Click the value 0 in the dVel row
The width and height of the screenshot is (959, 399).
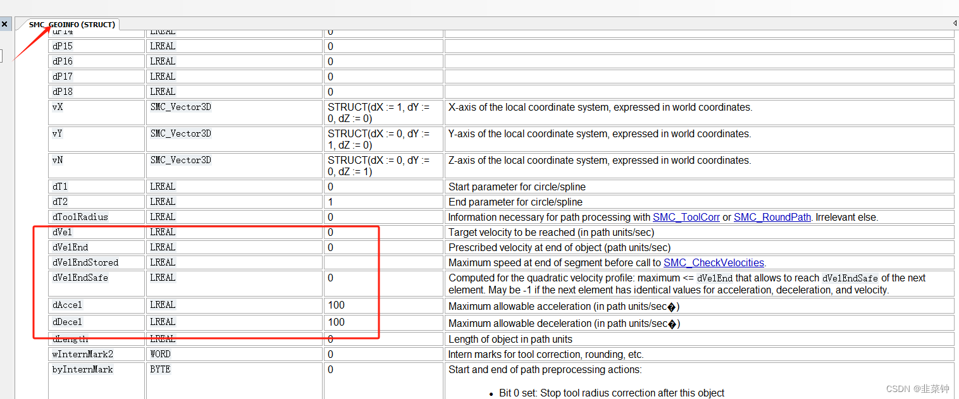coord(330,232)
